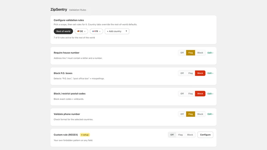Click the Validation Rules subtitle
Image resolution: width=267 pixels, height=150 pixels.
[77, 10]
